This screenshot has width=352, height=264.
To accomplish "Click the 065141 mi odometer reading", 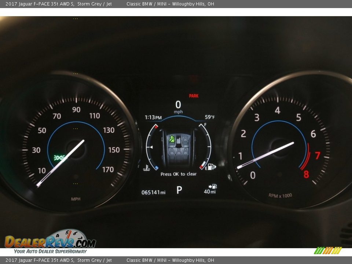I will (154, 192).
